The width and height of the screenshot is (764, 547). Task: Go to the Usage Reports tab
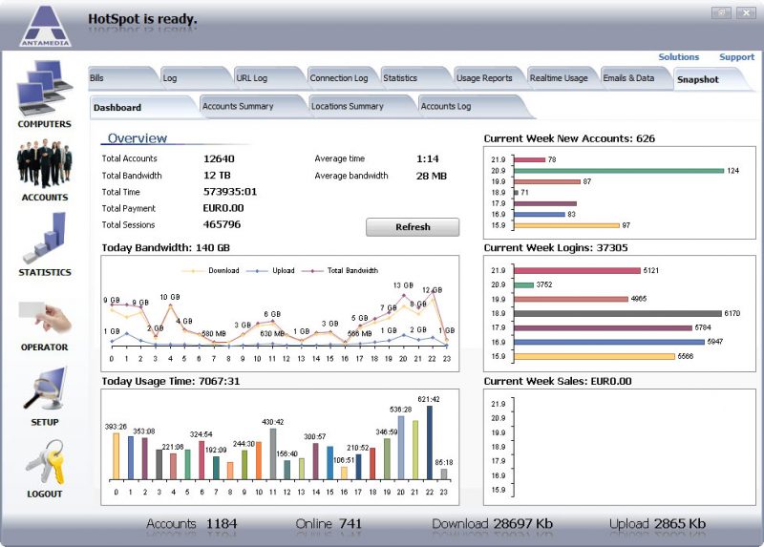tap(484, 78)
